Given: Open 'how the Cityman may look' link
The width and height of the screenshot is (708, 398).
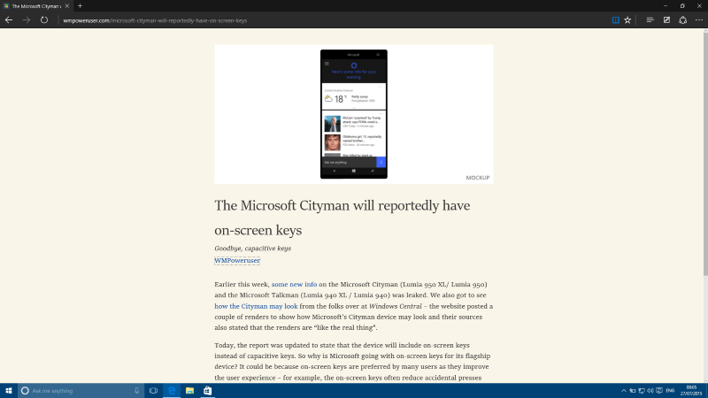Looking at the screenshot, I should tap(256, 306).
